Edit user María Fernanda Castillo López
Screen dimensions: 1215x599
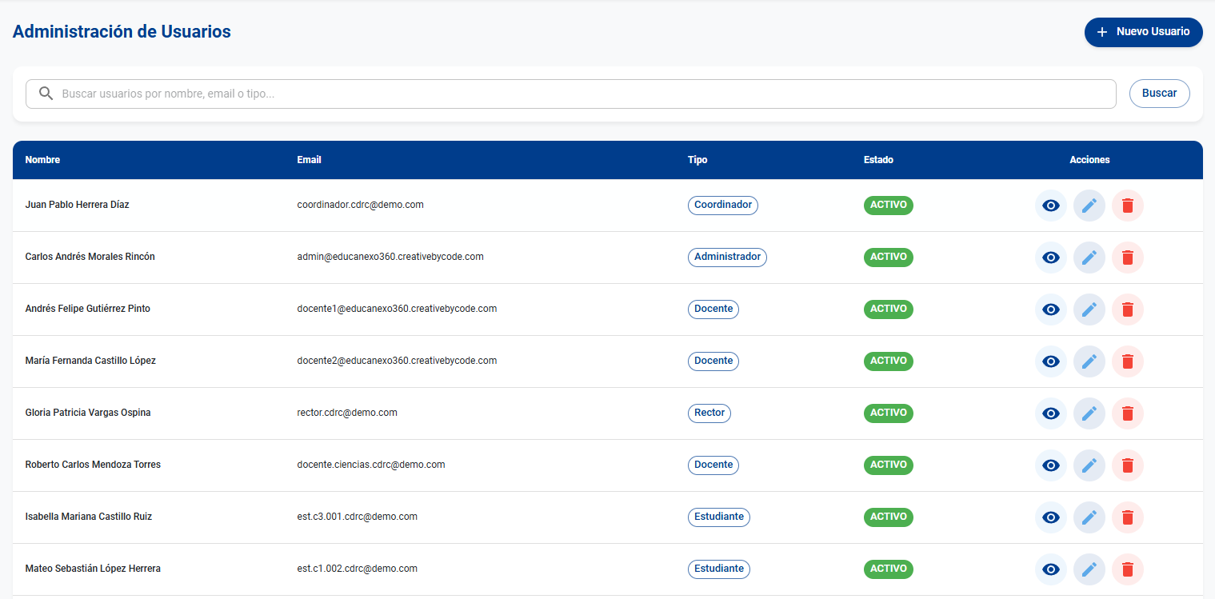coord(1089,361)
